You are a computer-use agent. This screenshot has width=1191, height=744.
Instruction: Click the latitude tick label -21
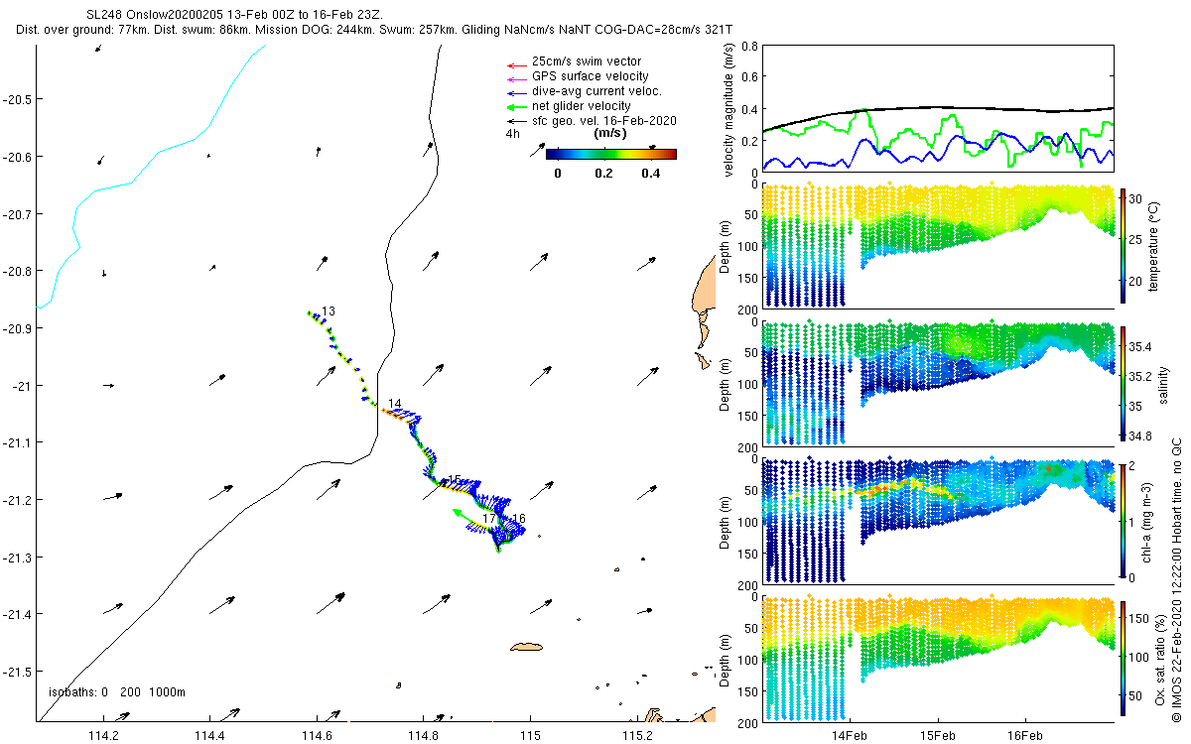(x=21, y=385)
